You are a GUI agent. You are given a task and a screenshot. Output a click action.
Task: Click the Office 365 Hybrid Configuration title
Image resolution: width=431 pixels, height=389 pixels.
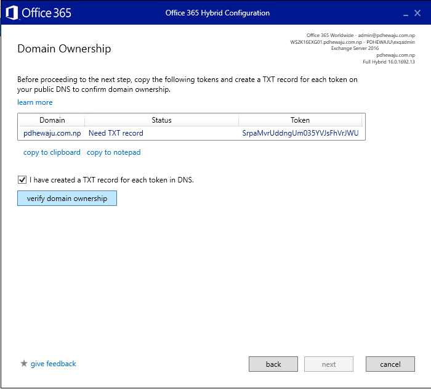pyautogui.click(x=217, y=13)
